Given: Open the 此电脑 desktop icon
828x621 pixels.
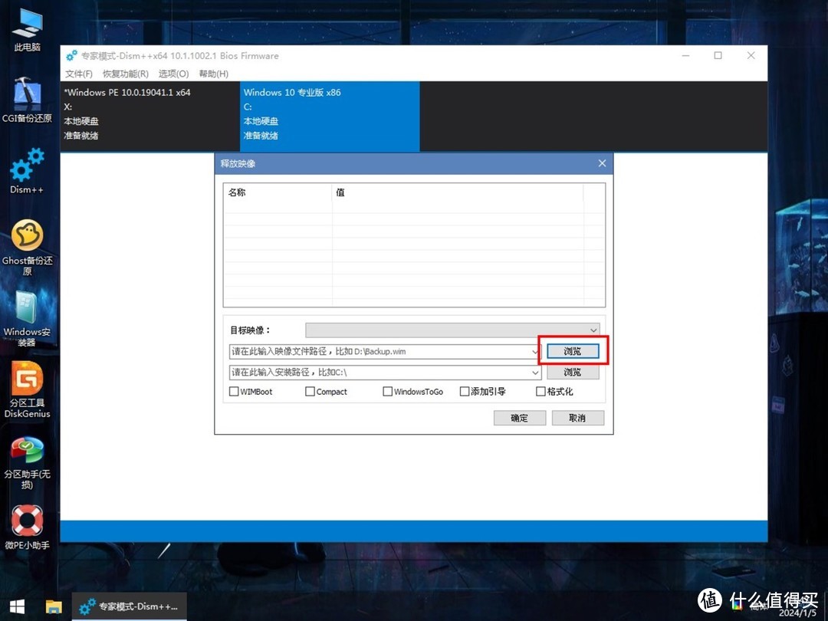Looking at the screenshot, I should [28, 30].
